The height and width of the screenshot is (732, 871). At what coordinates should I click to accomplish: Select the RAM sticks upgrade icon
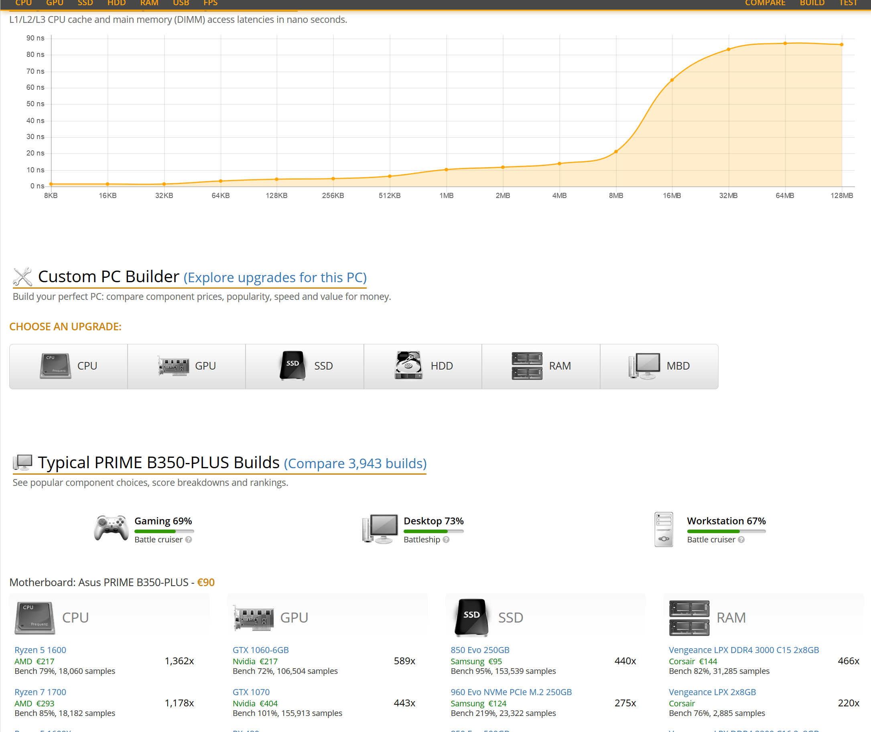coord(527,366)
